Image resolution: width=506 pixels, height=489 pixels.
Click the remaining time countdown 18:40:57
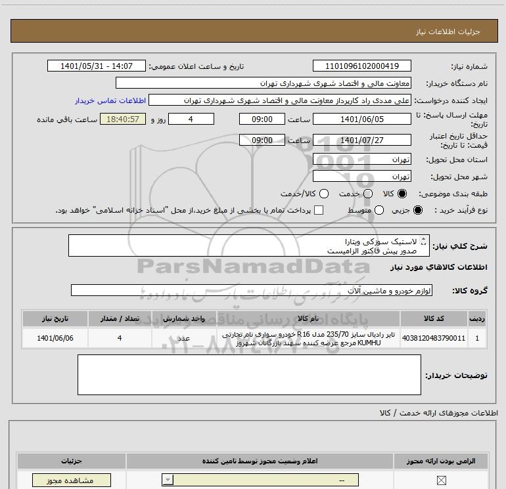coord(123,119)
